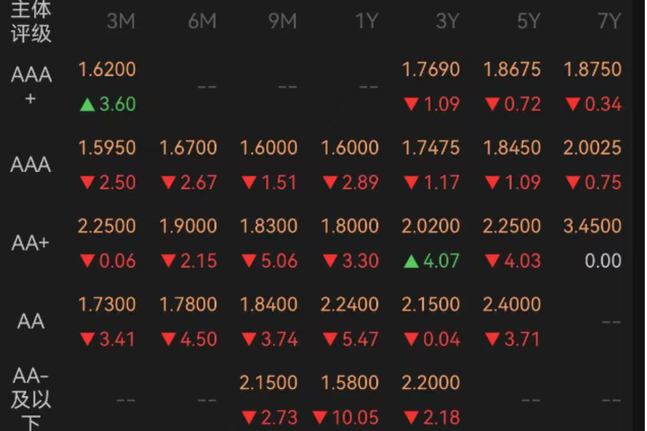
Task: Select the 7Y column header
Action: pyautogui.click(x=609, y=21)
